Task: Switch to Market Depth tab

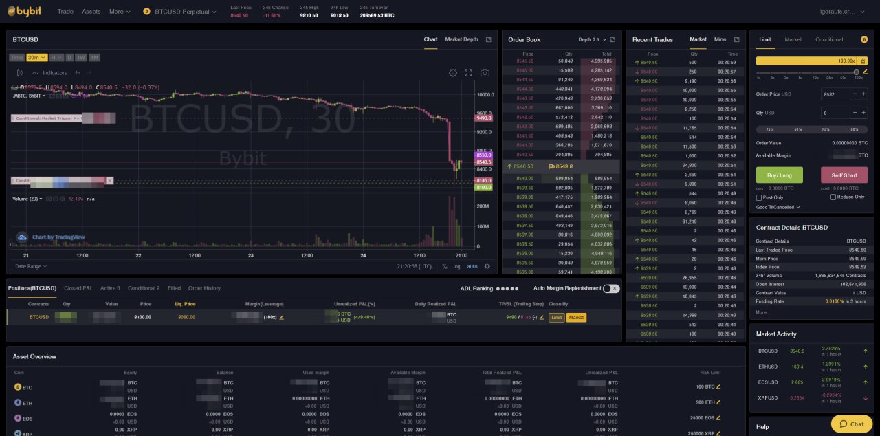Action: pyautogui.click(x=461, y=39)
